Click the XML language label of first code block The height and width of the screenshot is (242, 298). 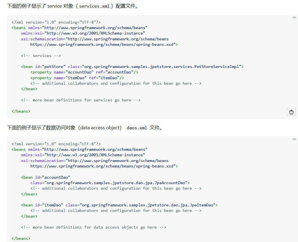(294, 18)
